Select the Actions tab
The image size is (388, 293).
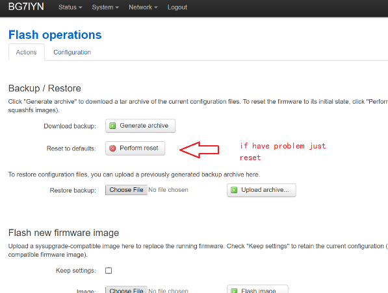point(27,53)
